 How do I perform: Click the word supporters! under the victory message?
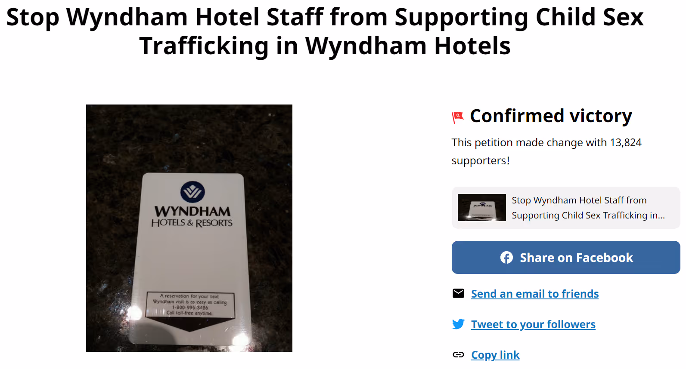[481, 161]
